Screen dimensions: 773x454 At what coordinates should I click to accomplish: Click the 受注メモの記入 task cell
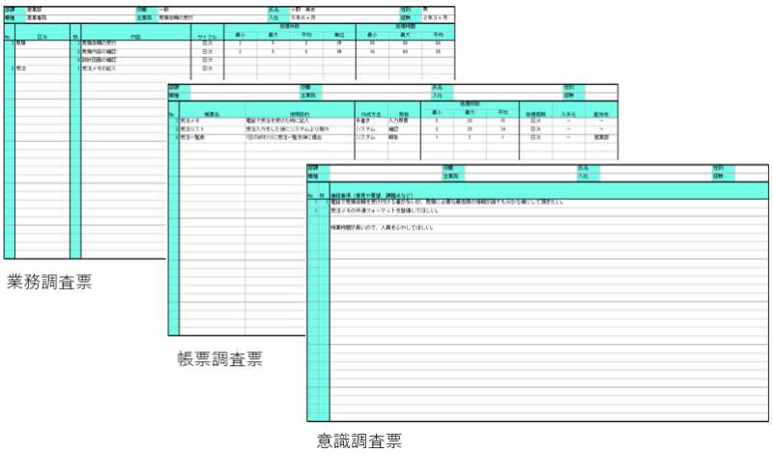pos(100,69)
